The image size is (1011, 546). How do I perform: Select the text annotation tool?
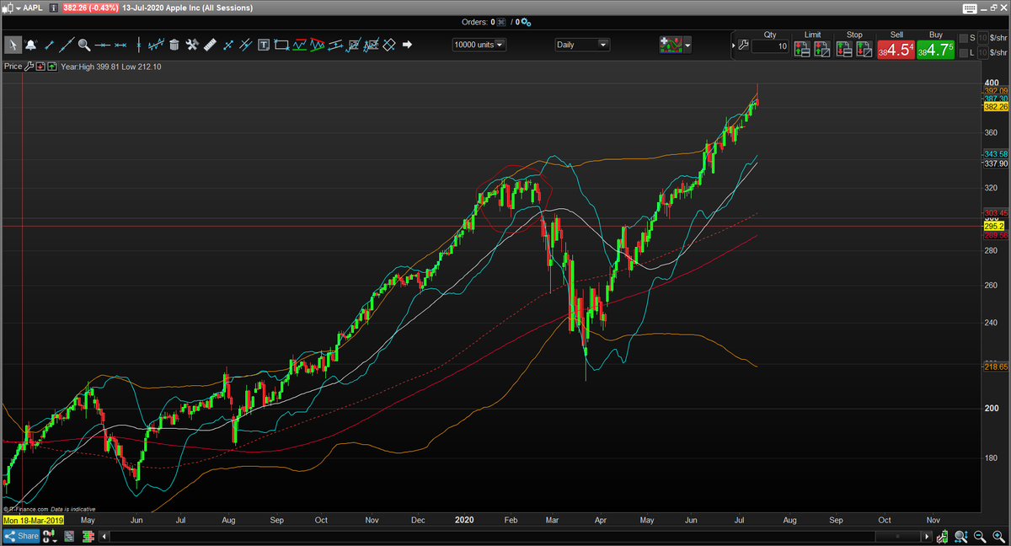pos(264,45)
